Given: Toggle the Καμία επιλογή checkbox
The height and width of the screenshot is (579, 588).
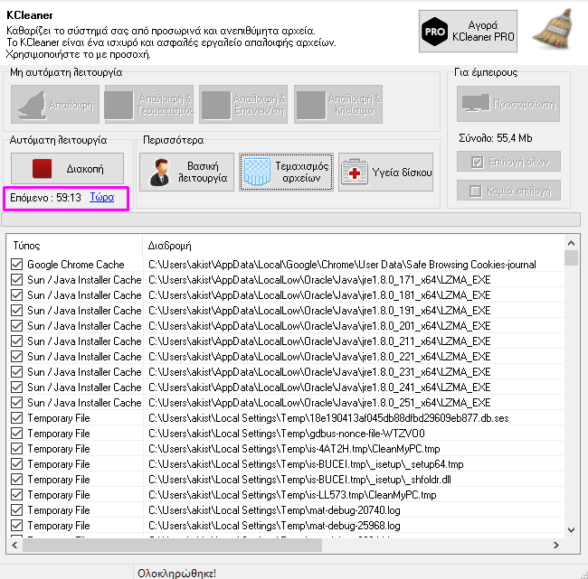Looking at the screenshot, I should (x=476, y=191).
